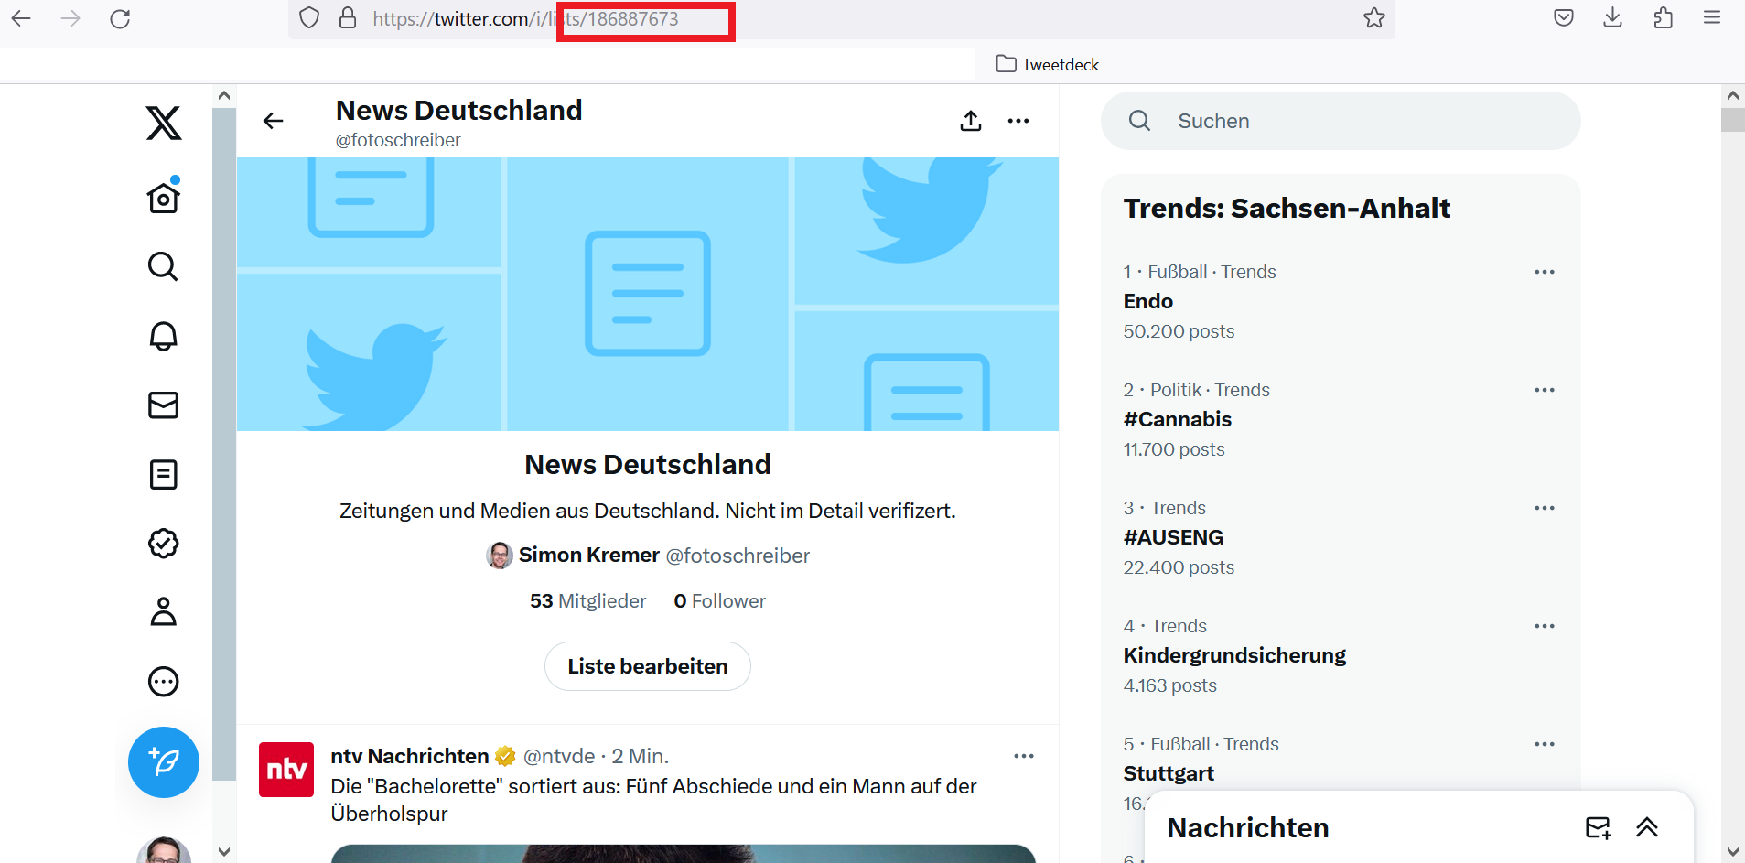Open more options on ntv tweet
Screen dimensions: 1745x863
click(x=1024, y=756)
